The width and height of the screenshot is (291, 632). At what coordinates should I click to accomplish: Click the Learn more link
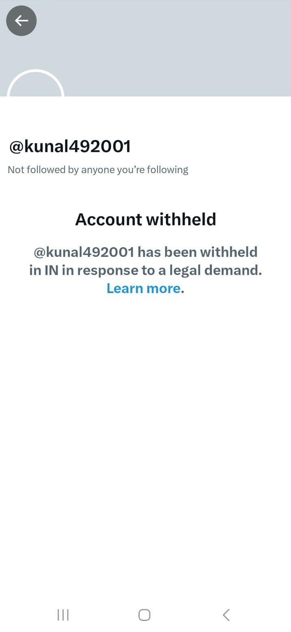point(143,288)
